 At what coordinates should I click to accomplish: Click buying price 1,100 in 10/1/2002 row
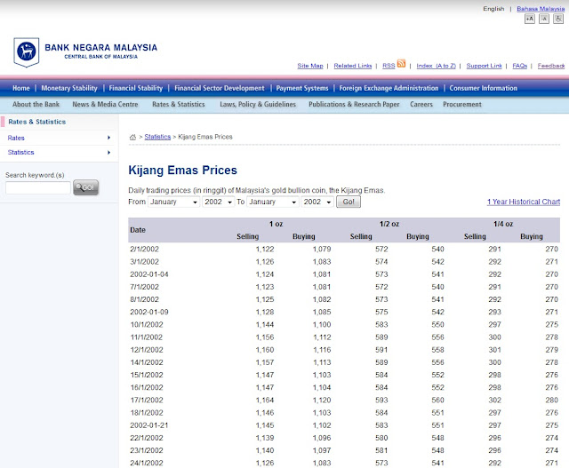pyautogui.click(x=322, y=325)
